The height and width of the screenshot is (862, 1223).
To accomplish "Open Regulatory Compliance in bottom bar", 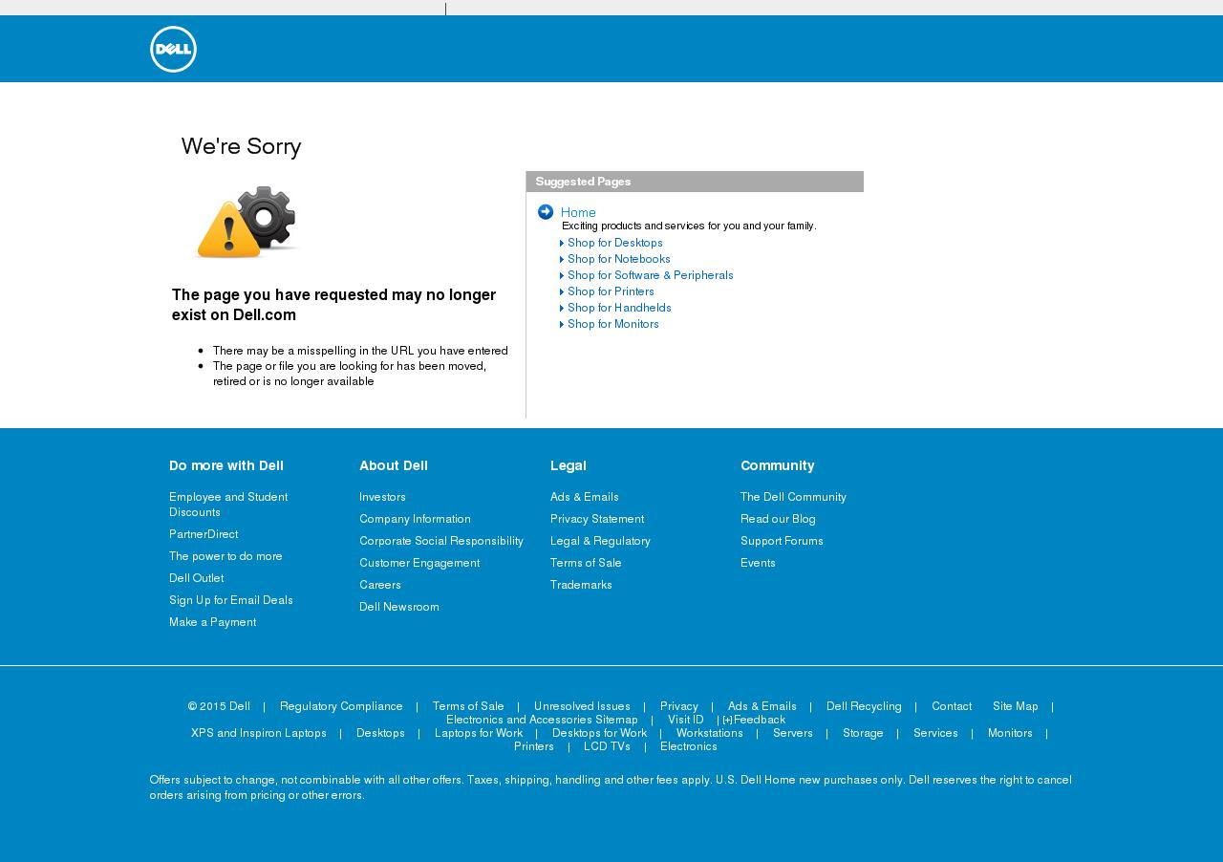I will tap(341, 706).
